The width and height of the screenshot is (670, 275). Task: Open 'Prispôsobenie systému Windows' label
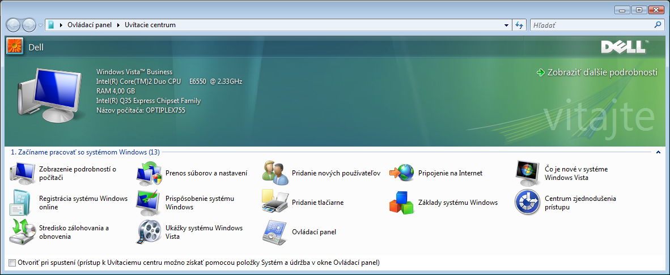click(200, 203)
